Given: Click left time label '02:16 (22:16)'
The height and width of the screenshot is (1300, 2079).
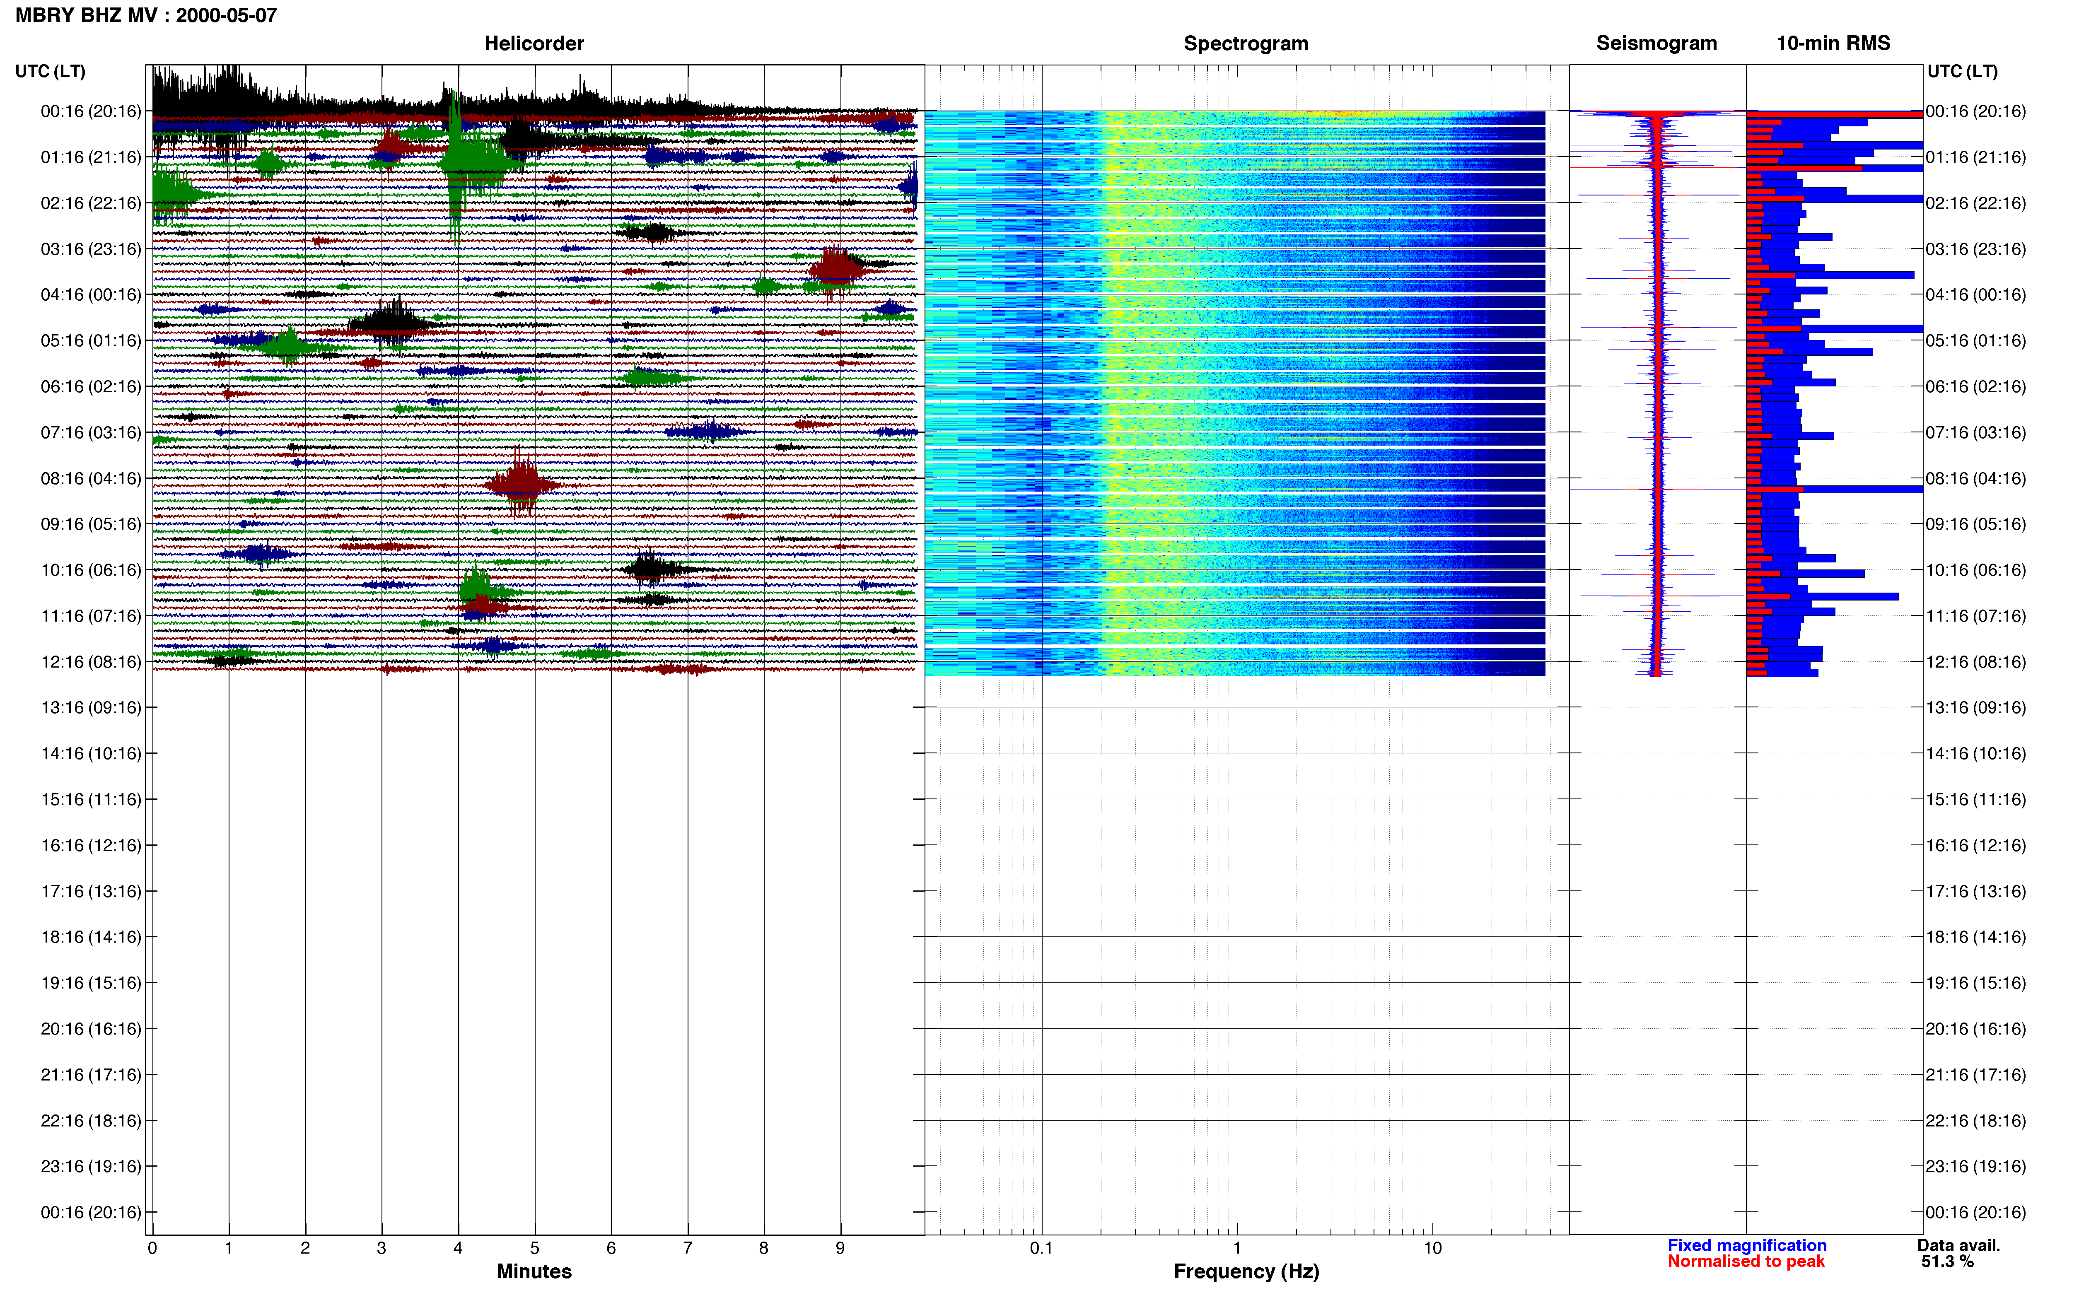Looking at the screenshot, I should click(x=91, y=203).
